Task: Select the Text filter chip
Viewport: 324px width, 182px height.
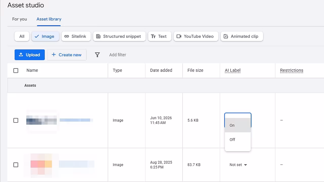Action: 159,36
